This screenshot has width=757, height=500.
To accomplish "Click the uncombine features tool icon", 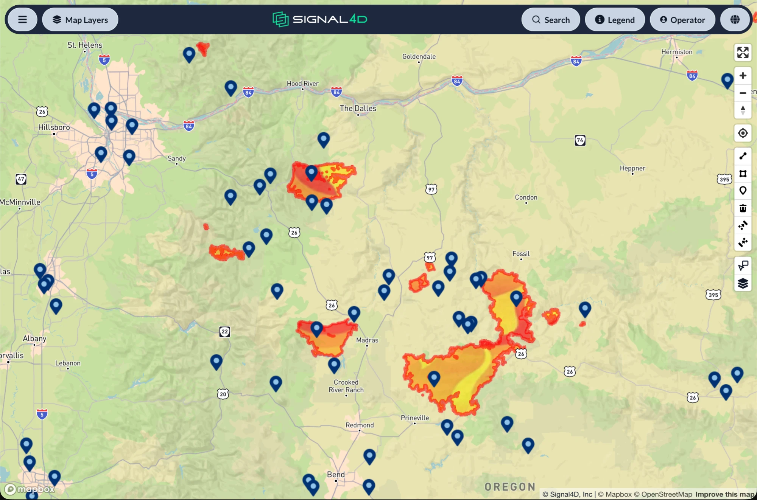I will 743,242.
